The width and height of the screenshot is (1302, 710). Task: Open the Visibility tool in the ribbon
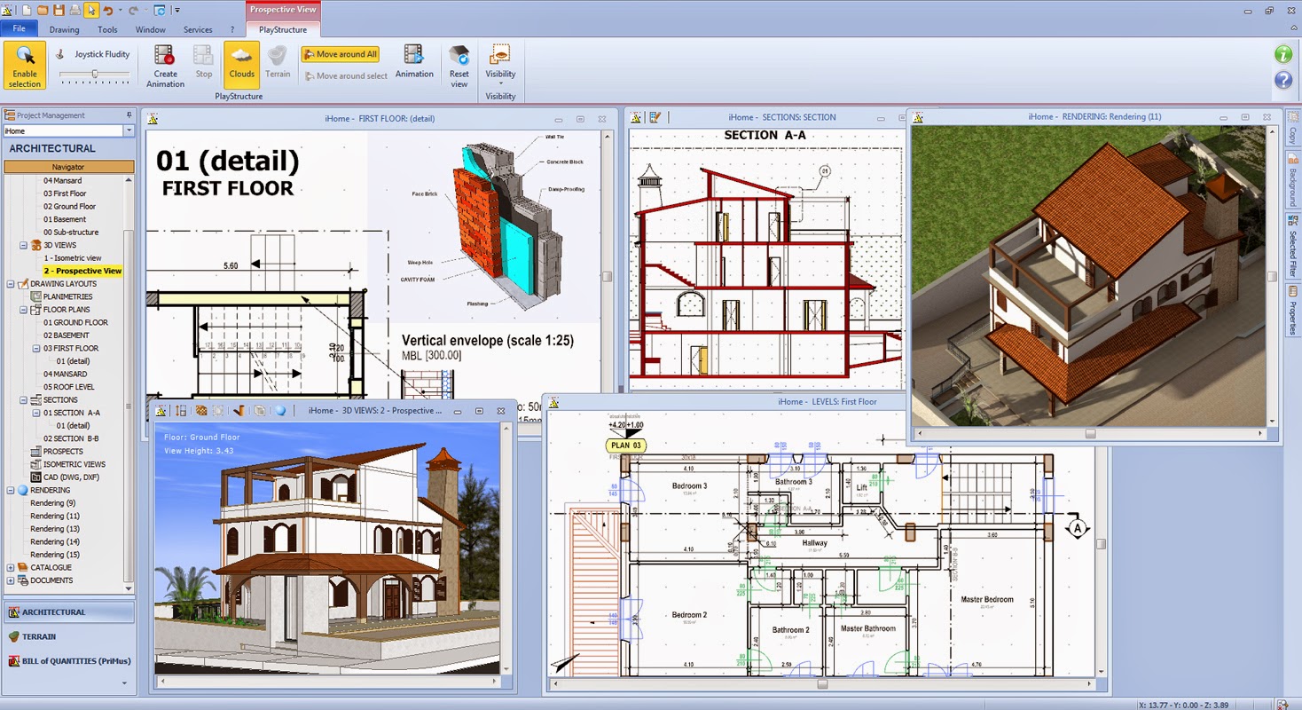pos(500,62)
